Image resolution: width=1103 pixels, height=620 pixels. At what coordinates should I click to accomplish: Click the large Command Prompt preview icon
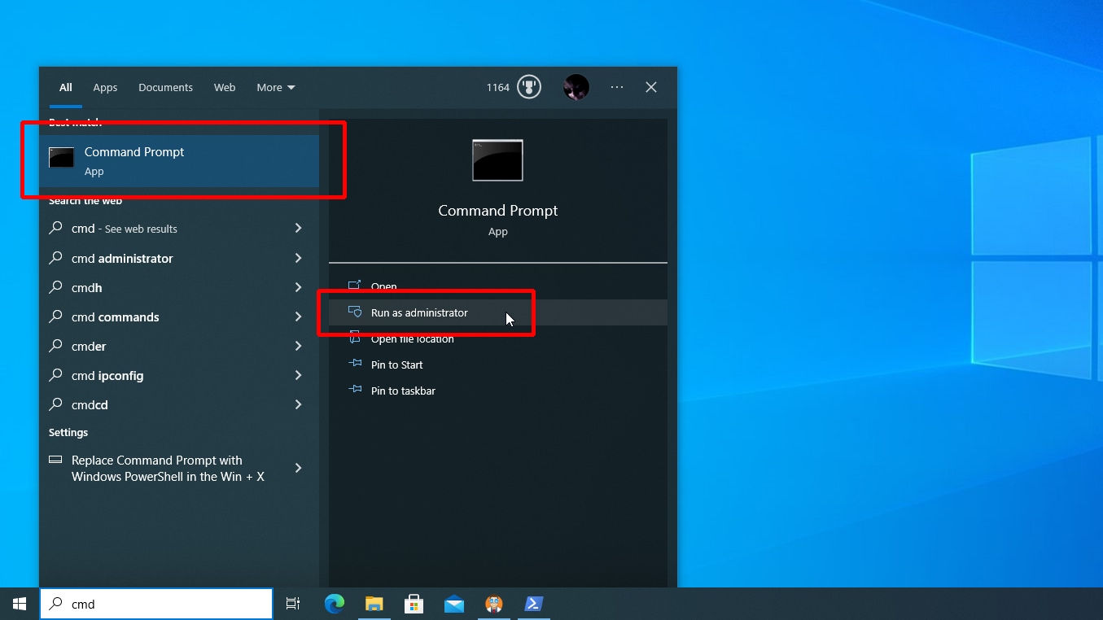[x=497, y=160]
